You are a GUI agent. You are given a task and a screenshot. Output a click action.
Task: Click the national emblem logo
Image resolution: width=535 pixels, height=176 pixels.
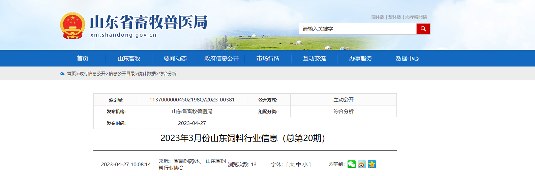pos(72,26)
